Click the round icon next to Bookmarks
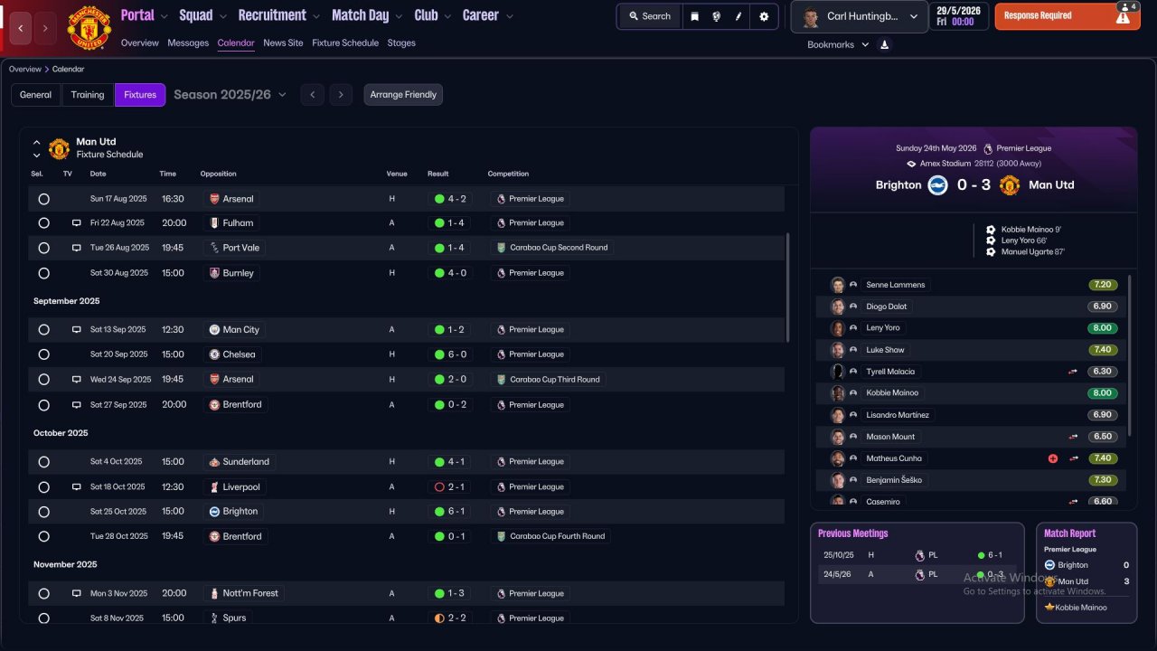Screen dimensions: 1157x651 pyautogui.click(x=884, y=44)
